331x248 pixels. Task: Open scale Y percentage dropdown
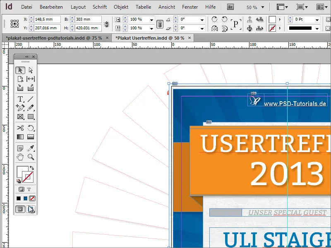click(x=151, y=28)
